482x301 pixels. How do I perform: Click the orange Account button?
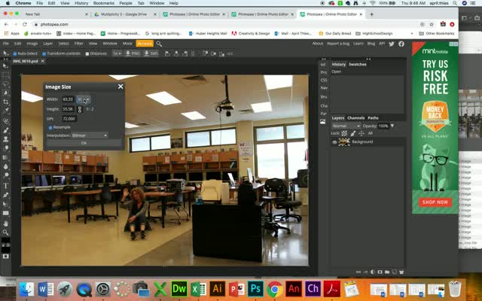coord(145,44)
